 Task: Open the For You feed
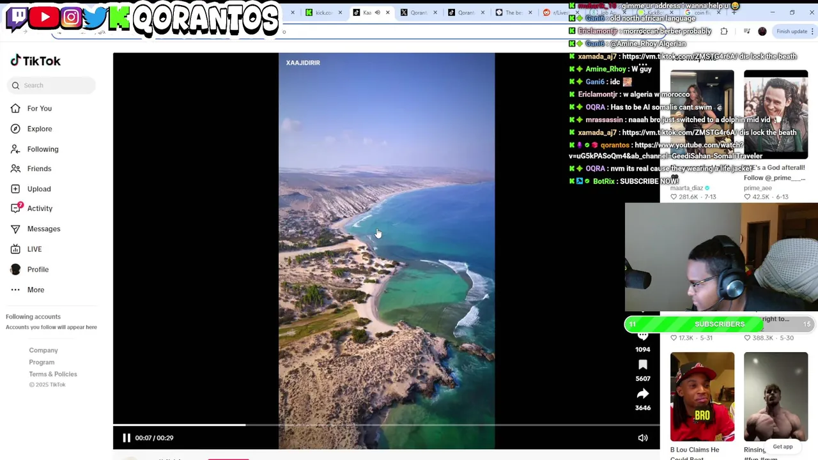(40, 109)
